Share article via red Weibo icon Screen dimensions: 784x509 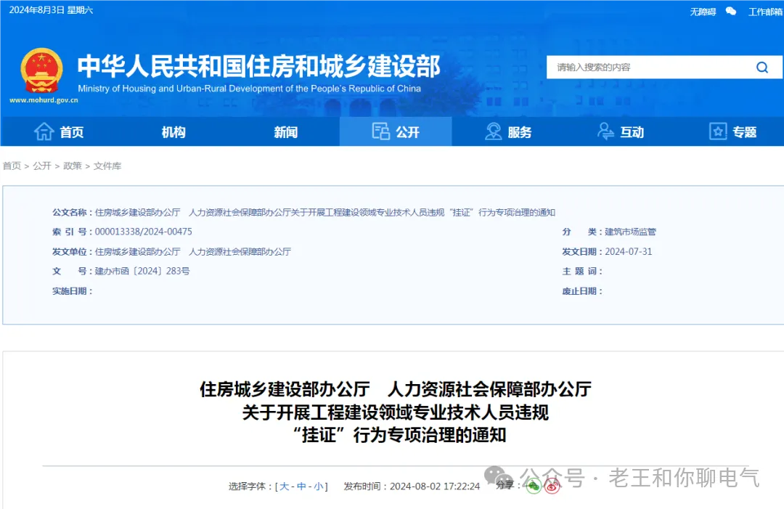click(552, 486)
